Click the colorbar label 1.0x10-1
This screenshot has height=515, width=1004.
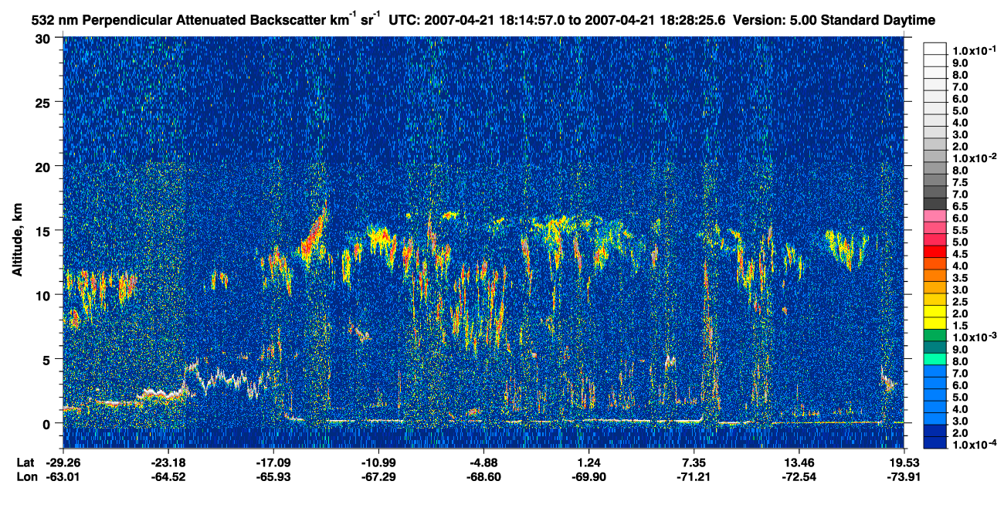click(x=973, y=49)
